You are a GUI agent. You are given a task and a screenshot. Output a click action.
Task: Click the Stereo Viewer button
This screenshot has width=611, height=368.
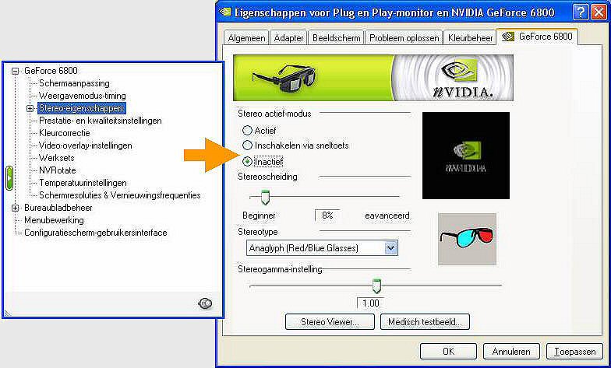(330, 322)
